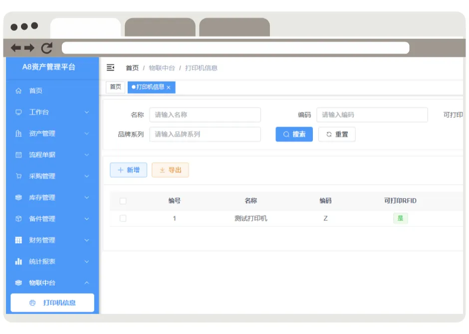The width and height of the screenshot is (469, 334).
Task: Click the browser back arrow
Action: click(16, 47)
